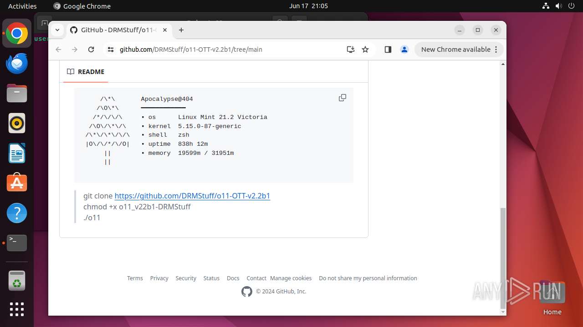
Task: Reload the GitHub page
Action: click(x=91, y=50)
